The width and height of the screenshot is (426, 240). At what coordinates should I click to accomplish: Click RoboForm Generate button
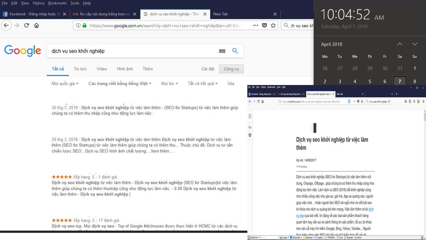348,238
